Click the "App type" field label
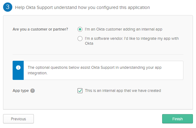The image size is (196, 128). [21, 91]
